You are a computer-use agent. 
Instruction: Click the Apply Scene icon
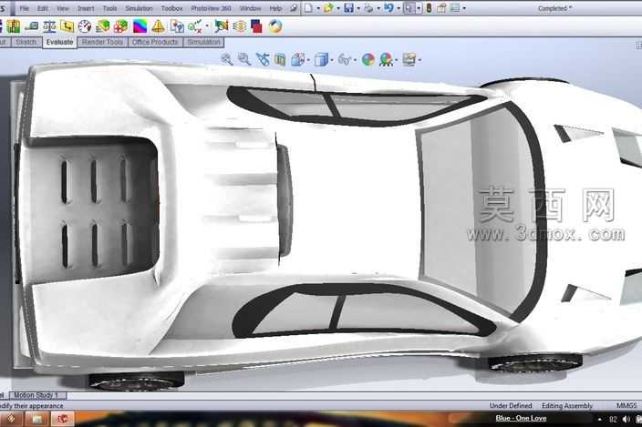pyautogui.click(x=386, y=60)
